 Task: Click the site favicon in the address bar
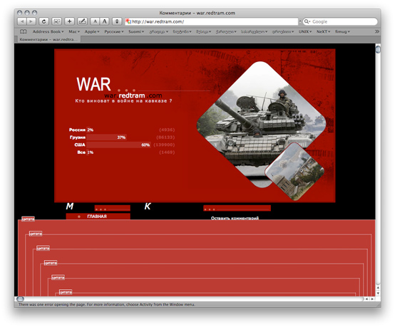pyautogui.click(x=128, y=21)
